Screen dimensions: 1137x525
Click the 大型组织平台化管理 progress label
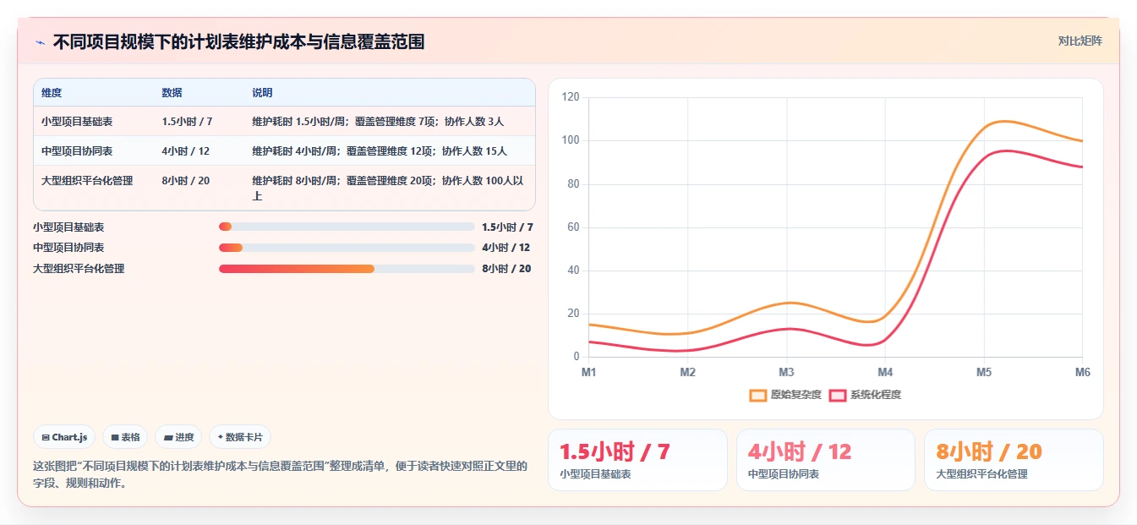(79, 269)
